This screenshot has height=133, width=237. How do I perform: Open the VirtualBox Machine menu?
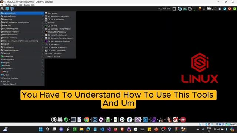[8, 5]
